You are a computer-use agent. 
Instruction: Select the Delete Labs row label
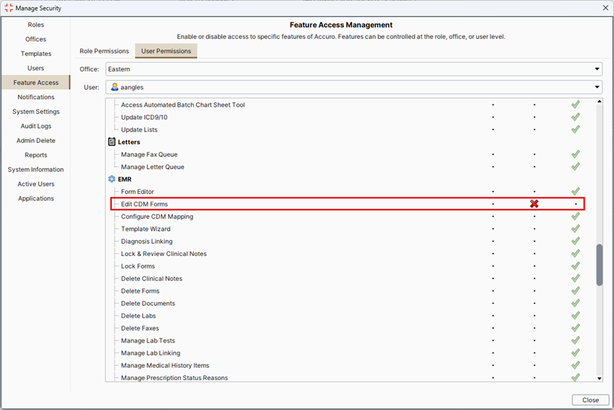point(138,316)
